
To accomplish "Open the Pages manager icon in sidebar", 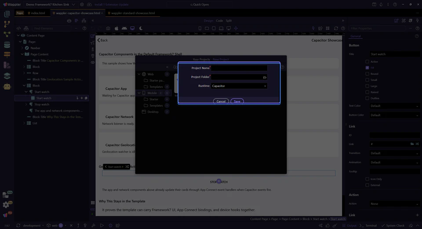I will pyautogui.click(x=7, y=14).
